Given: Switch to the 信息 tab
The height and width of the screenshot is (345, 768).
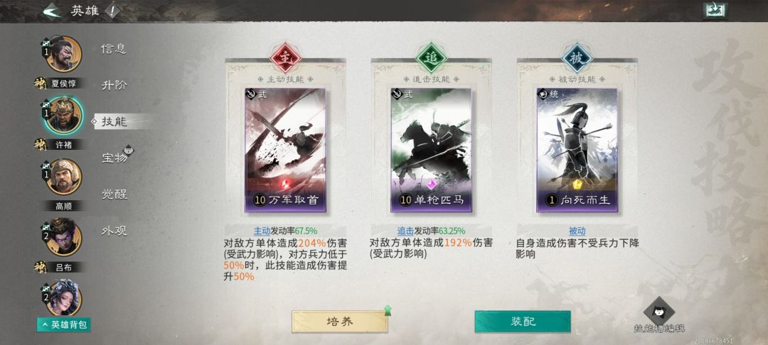Looking at the screenshot, I should pos(114,48).
